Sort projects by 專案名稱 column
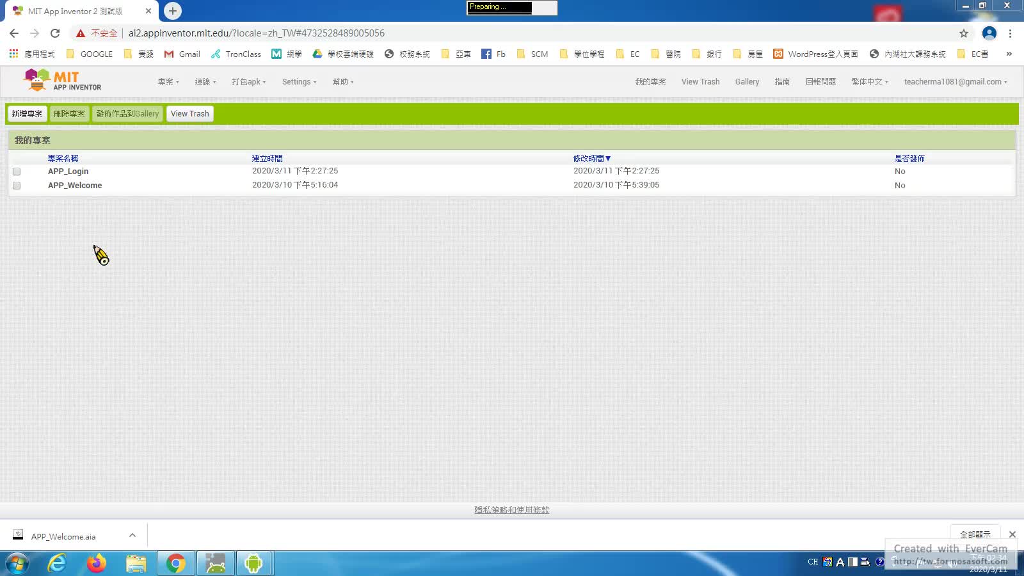 click(x=63, y=159)
